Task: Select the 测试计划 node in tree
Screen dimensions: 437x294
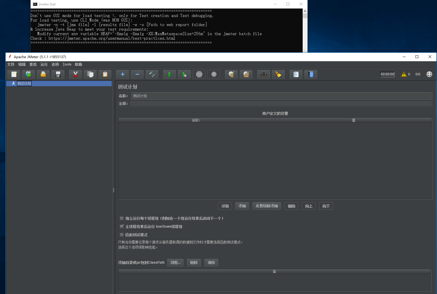Action: click(24, 83)
